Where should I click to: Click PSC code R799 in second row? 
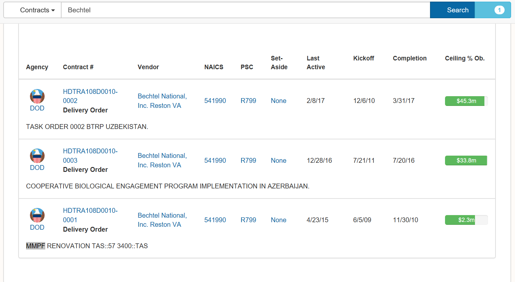coord(248,160)
